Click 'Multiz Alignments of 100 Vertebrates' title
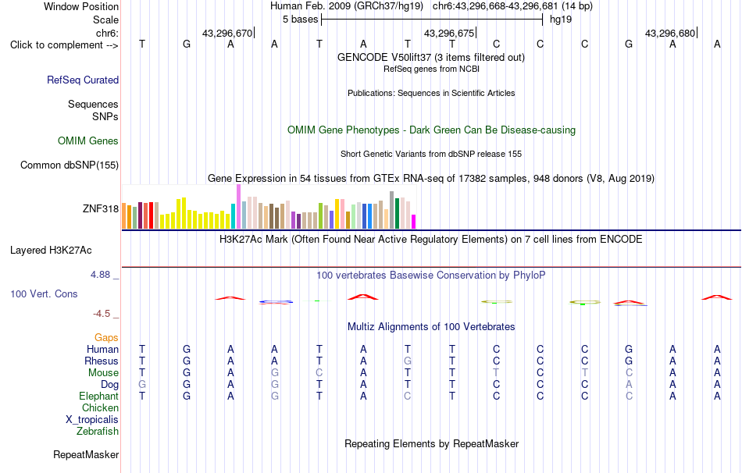The image size is (742, 473). tap(431, 326)
